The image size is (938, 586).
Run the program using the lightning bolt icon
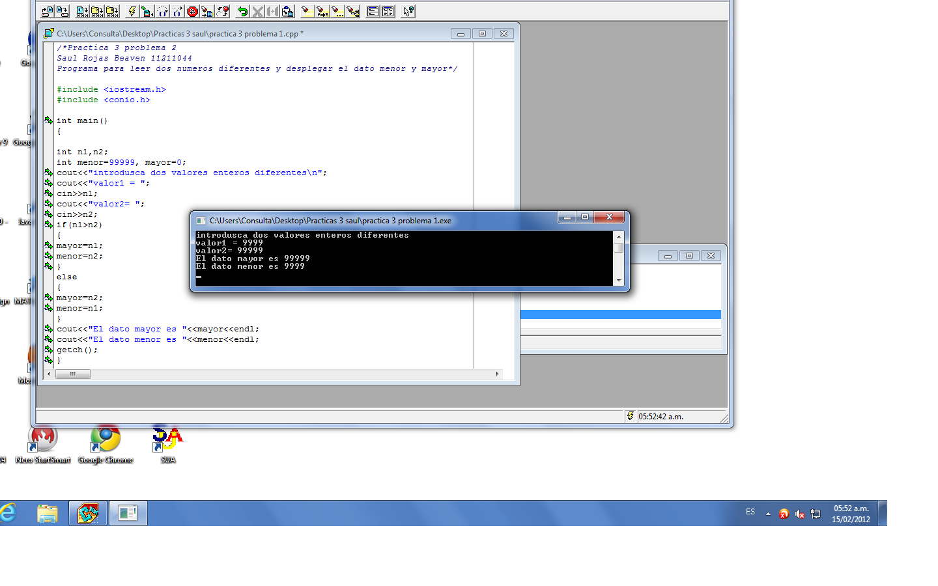click(x=132, y=11)
